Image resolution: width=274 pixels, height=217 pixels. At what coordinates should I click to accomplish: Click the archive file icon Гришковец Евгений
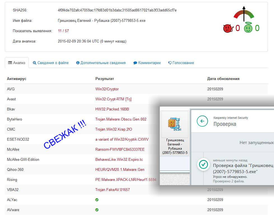175,124
